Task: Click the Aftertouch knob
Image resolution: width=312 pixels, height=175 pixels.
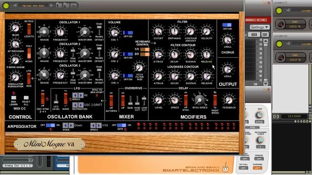Action: point(15,44)
